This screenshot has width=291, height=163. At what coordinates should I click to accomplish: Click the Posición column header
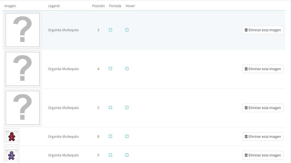[98, 6]
